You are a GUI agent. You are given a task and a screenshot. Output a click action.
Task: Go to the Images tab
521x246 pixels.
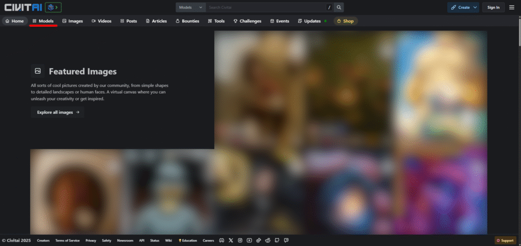(x=72, y=21)
